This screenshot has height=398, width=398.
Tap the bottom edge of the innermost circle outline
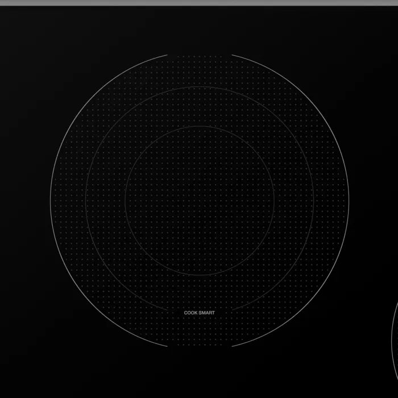coord(200,276)
